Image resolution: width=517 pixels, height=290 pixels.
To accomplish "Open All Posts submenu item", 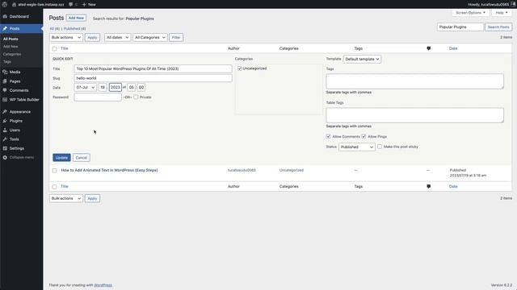I will 11,39.
